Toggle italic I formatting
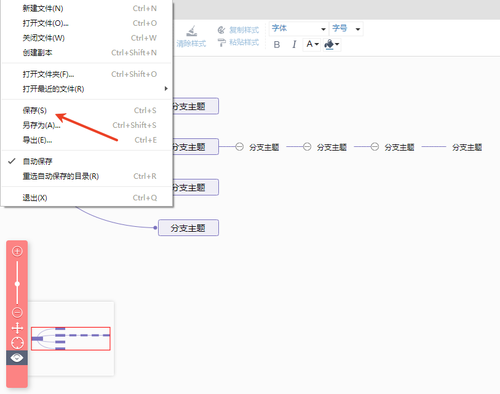Image resolution: width=500 pixels, height=394 pixels. click(x=295, y=45)
